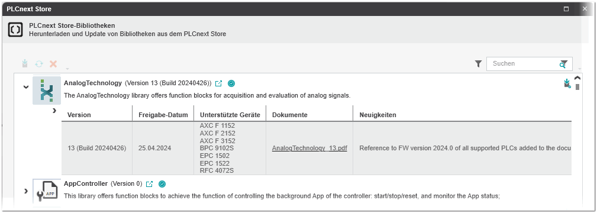
Task: Click the Freigabe-Datum column header
Action: coord(163,115)
